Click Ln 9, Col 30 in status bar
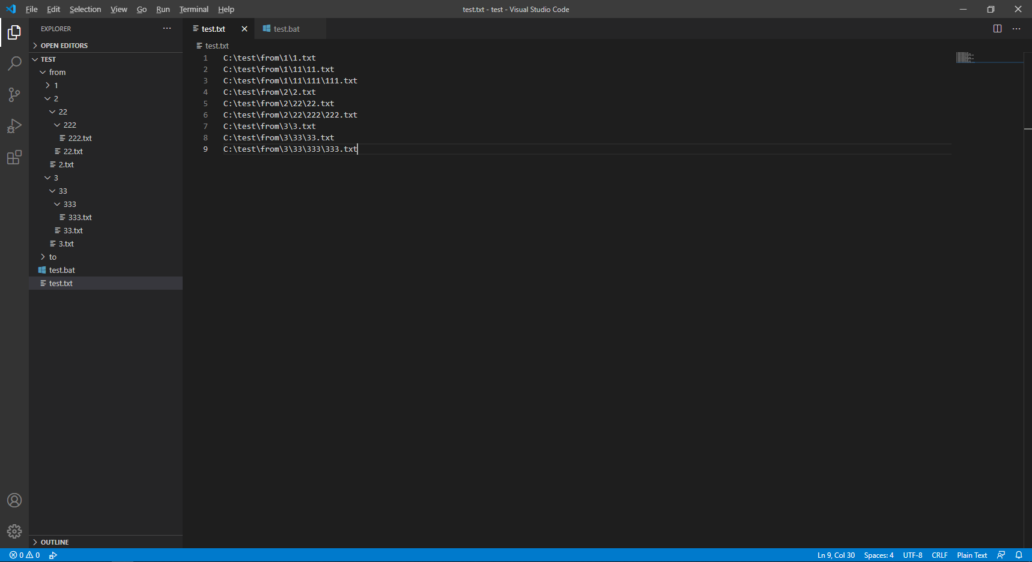1032x562 pixels. pyautogui.click(x=836, y=555)
